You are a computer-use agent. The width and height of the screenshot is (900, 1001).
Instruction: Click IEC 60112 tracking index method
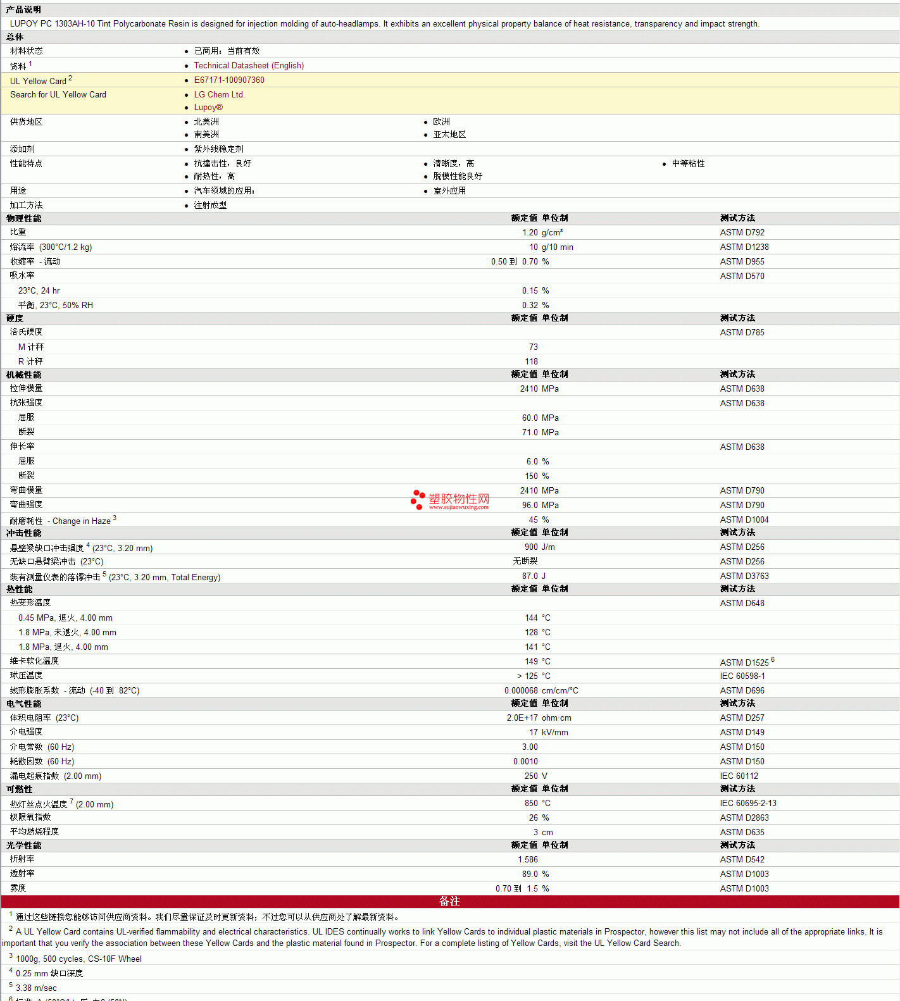[x=739, y=776]
